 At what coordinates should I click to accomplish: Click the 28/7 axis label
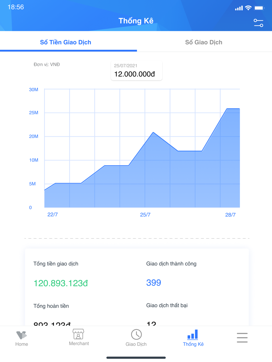(x=230, y=215)
